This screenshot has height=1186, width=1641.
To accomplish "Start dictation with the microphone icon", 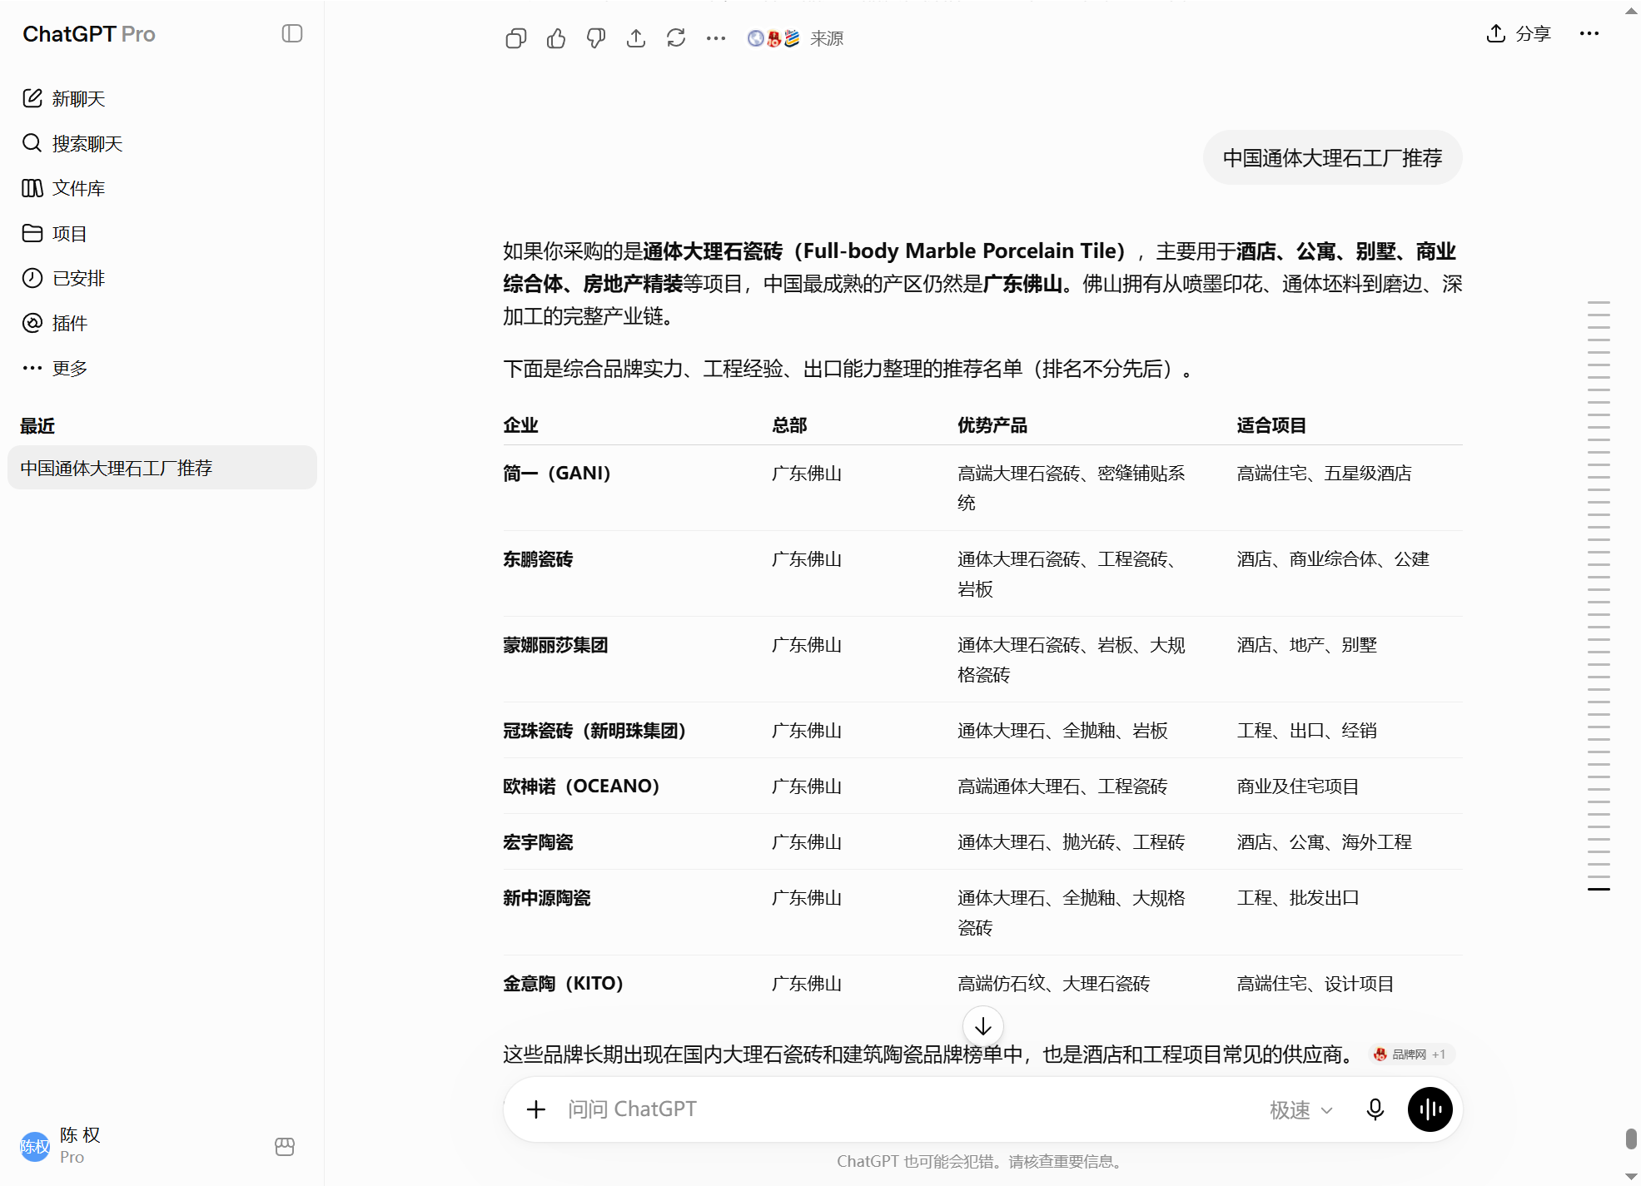I will (x=1375, y=1109).
